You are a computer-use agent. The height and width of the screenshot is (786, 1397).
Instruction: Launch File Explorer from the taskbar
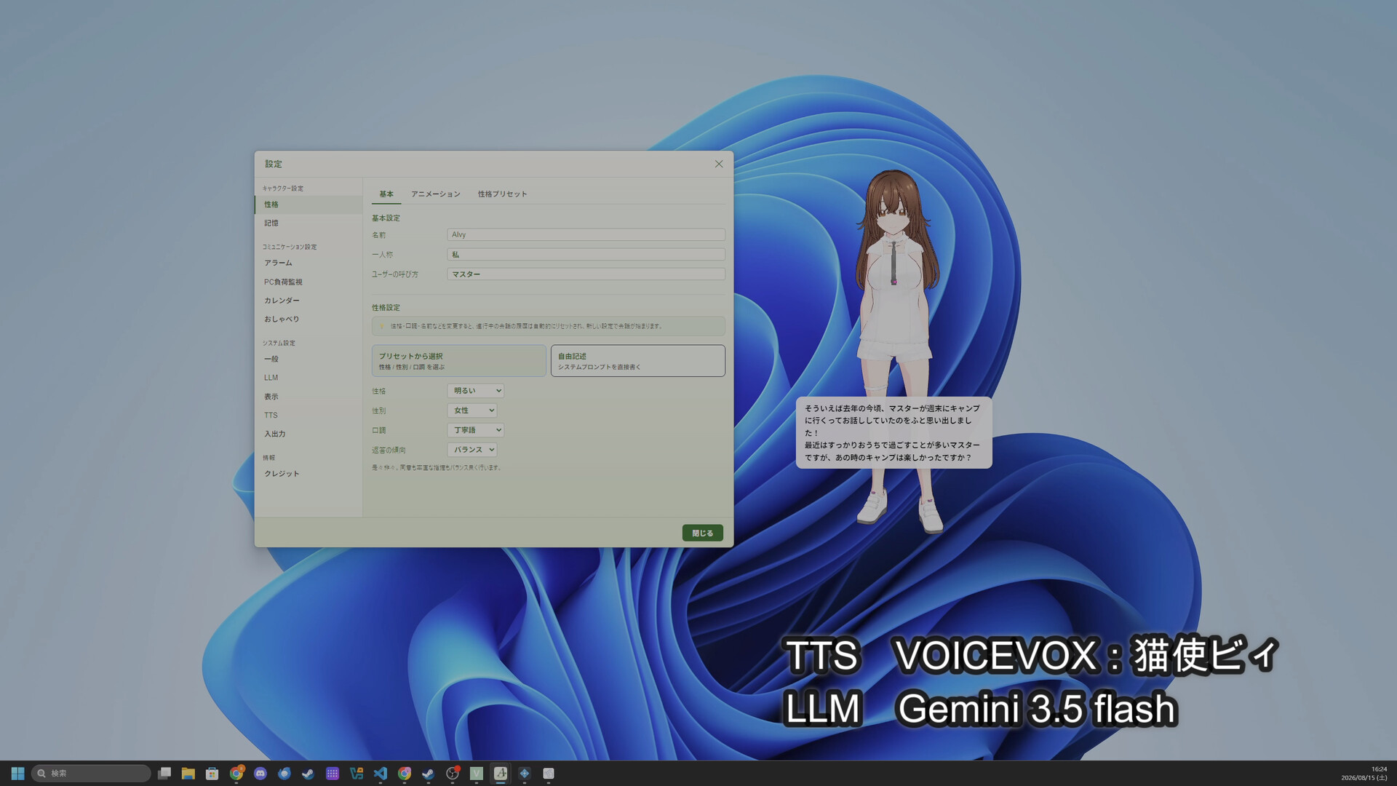point(188,773)
